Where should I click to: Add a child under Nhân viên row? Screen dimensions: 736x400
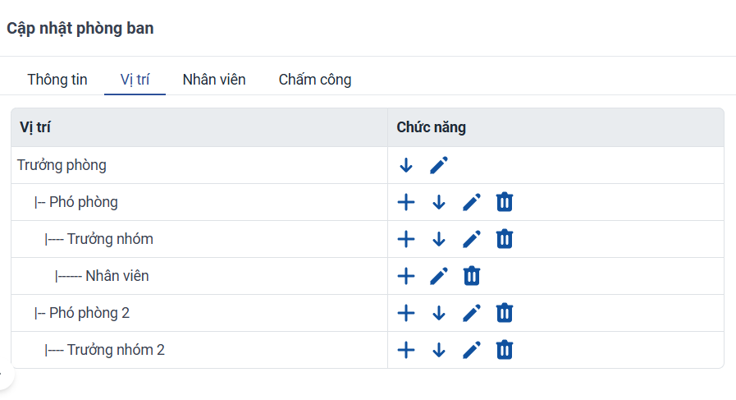click(x=406, y=276)
